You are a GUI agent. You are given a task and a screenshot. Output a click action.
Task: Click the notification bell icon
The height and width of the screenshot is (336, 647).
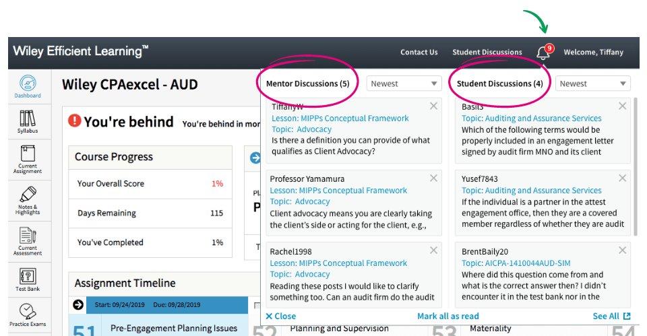tap(543, 53)
